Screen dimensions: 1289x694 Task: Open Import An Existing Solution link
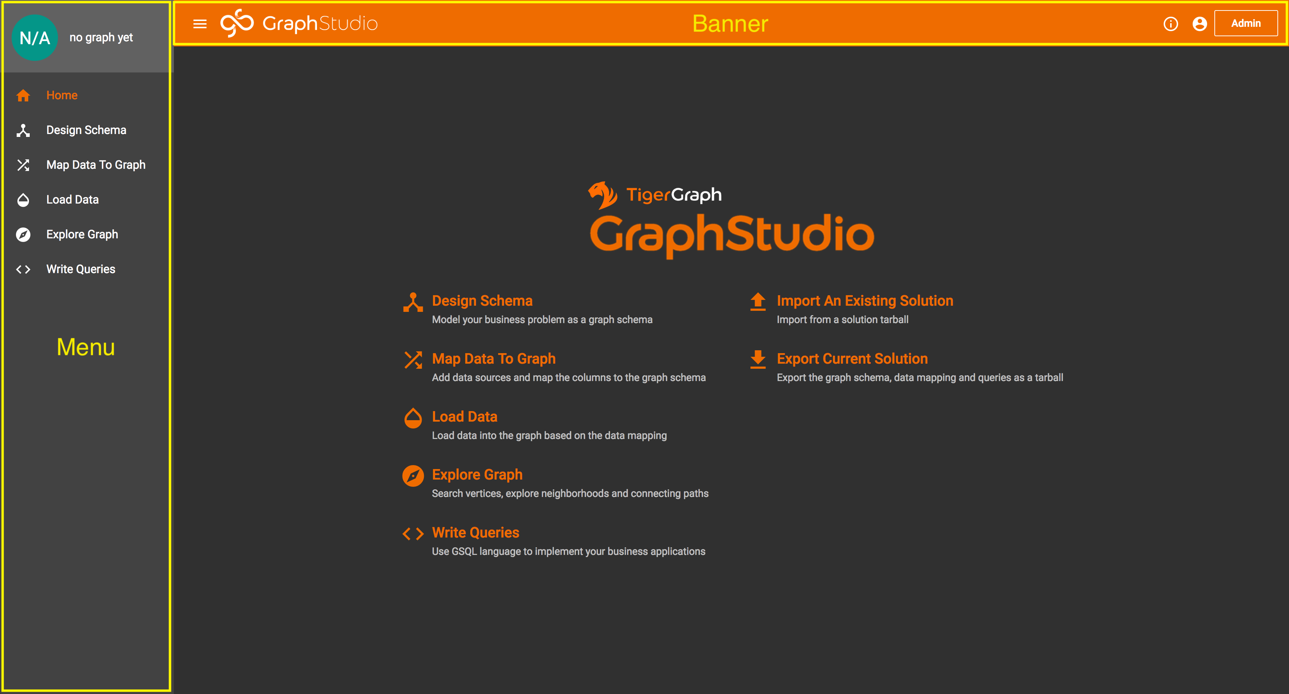pos(865,301)
